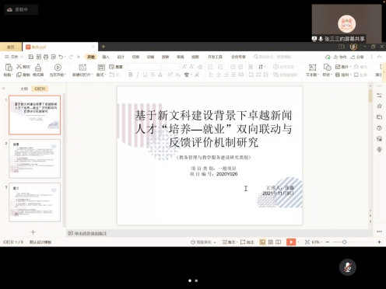Open the 文件 menu dropdown
Image resolution: width=386 pixels, height=289 pixels.
(14, 57)
